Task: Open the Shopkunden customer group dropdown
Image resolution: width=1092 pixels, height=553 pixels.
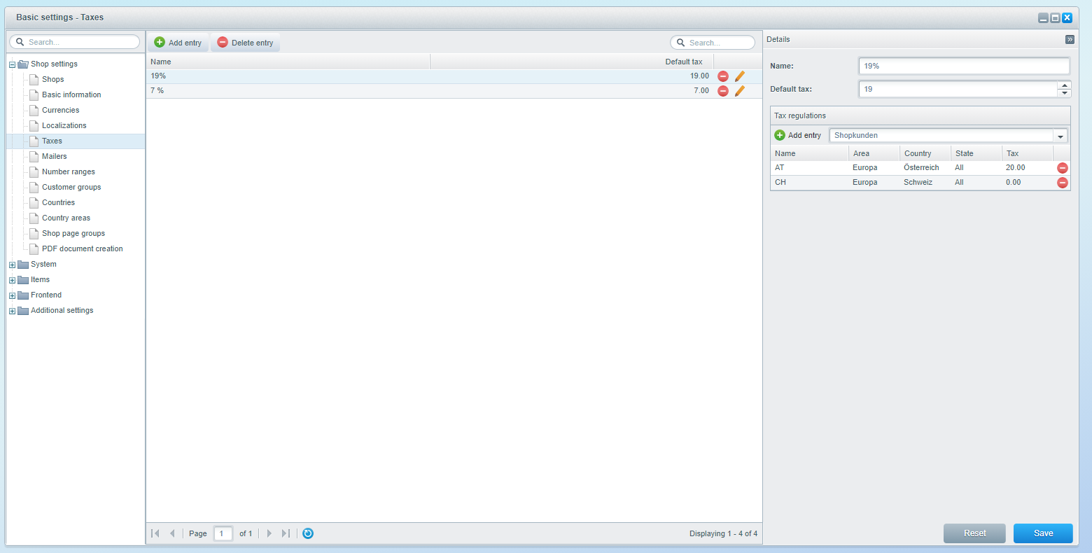Action: pos(1060,136)
